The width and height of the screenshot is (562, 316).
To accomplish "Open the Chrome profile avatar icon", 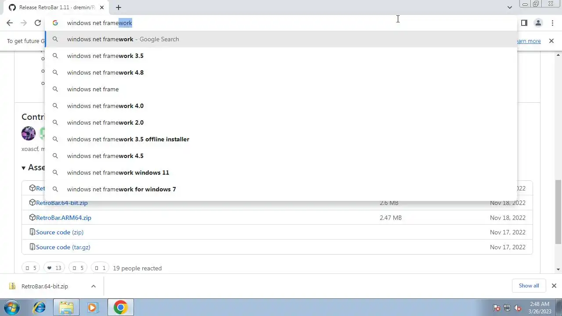I will [538, 23].
